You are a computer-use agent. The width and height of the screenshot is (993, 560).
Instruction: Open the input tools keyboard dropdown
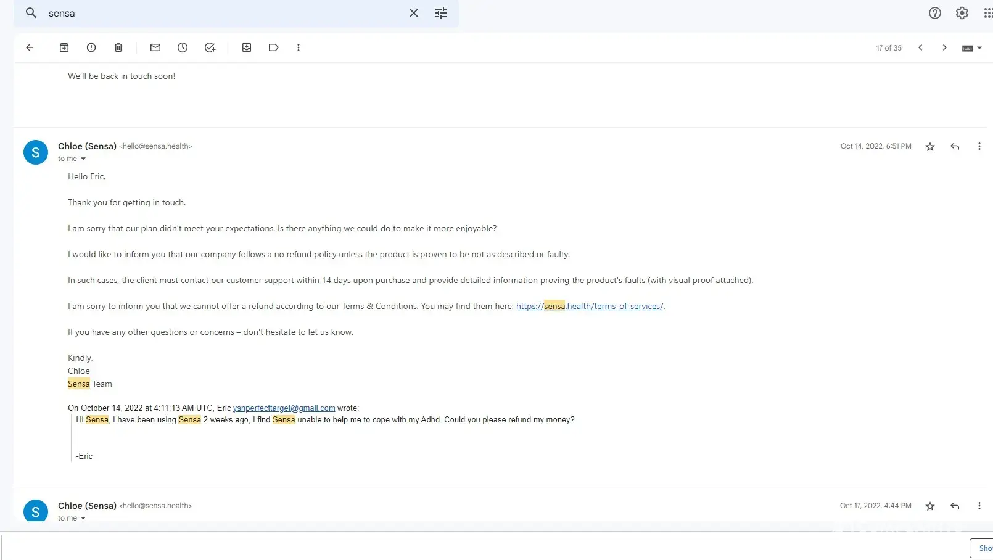(x=971, y=48)
